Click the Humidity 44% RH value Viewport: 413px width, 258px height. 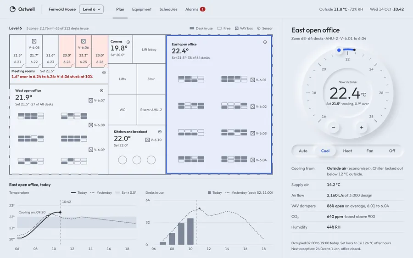[x=334, y=227]
